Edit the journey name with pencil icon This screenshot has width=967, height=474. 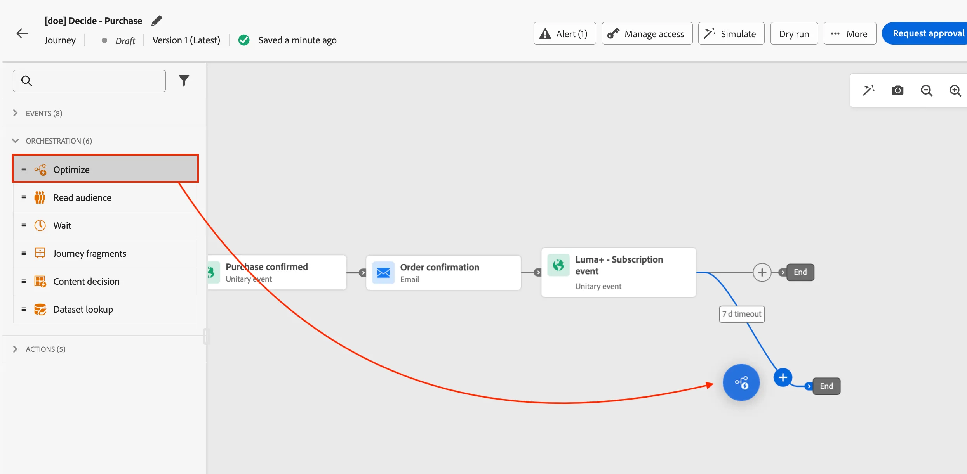[157, 21]
